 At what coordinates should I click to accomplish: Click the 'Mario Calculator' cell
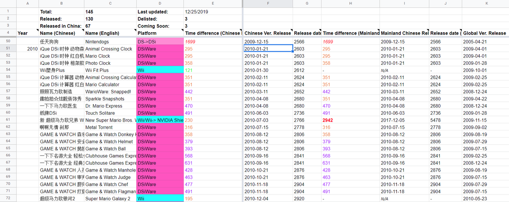coord(110,84)
